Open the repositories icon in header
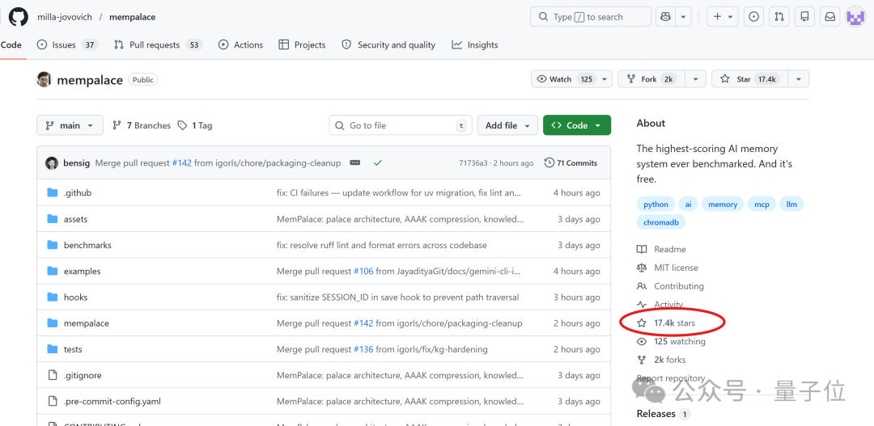This screenshot has width=874, height=426. tap(805, 17)
